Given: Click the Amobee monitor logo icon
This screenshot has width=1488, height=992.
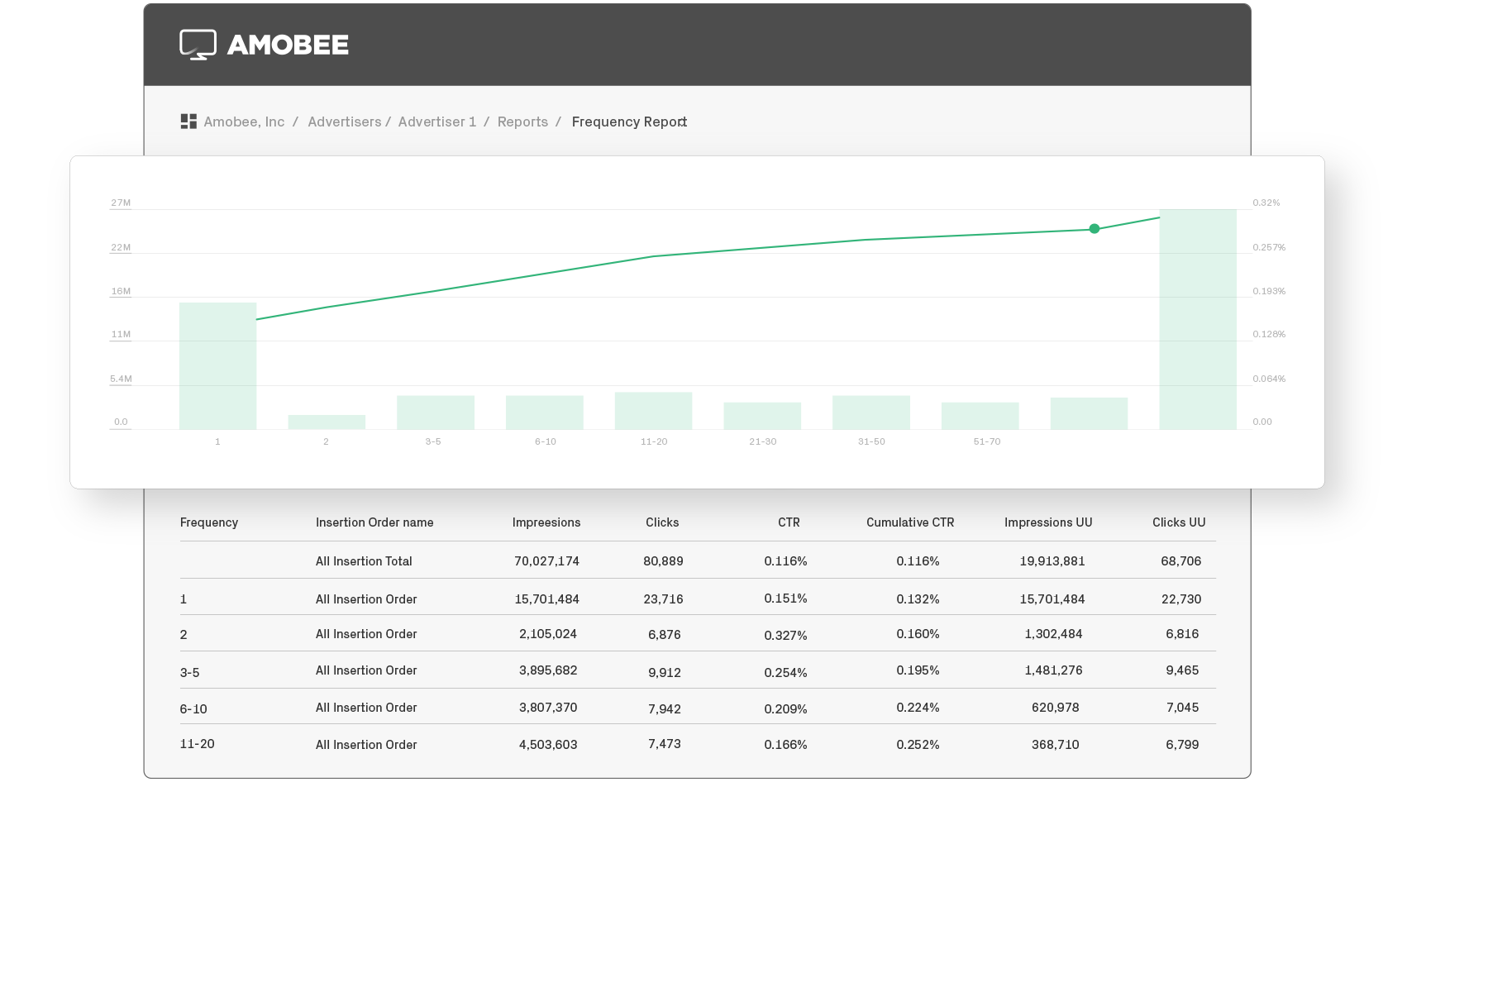Looking at the screenshot, I should tap(198, 45).
